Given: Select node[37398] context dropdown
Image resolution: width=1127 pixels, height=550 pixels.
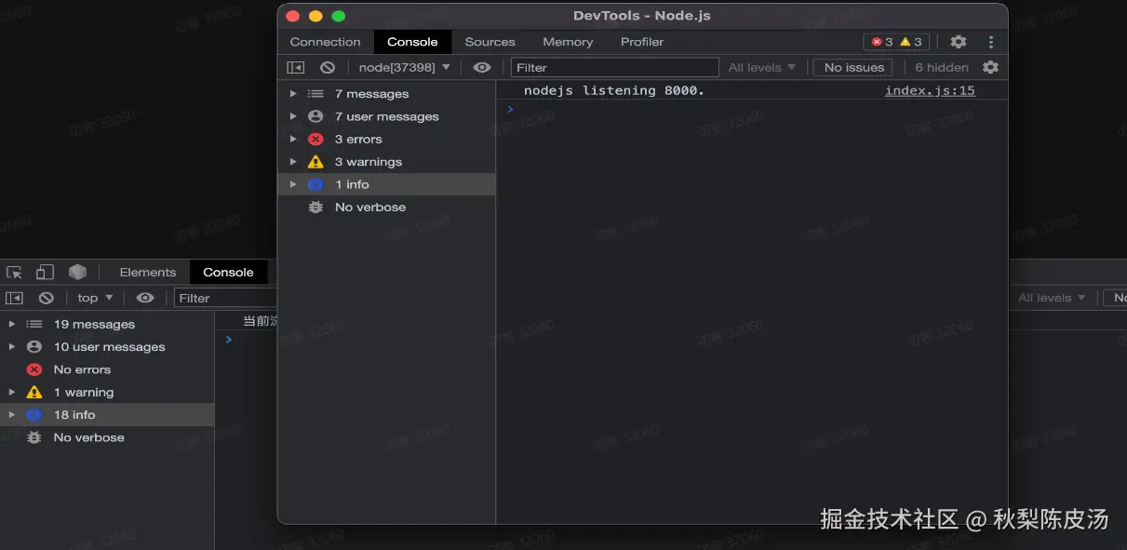Looking at the screenshot, I should tap(404, 67).
